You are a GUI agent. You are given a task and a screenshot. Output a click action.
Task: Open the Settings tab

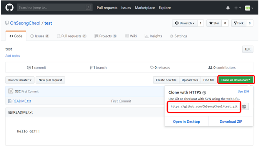(x=179, y=36)
